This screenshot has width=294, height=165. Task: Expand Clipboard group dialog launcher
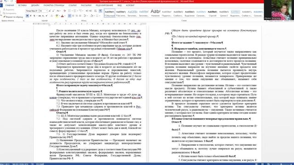click(x=23, y=21)
